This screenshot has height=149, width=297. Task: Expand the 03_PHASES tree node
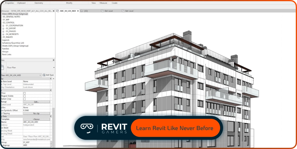point(3,31)
